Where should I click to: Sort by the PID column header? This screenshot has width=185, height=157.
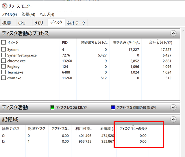[x=65, y=43]
